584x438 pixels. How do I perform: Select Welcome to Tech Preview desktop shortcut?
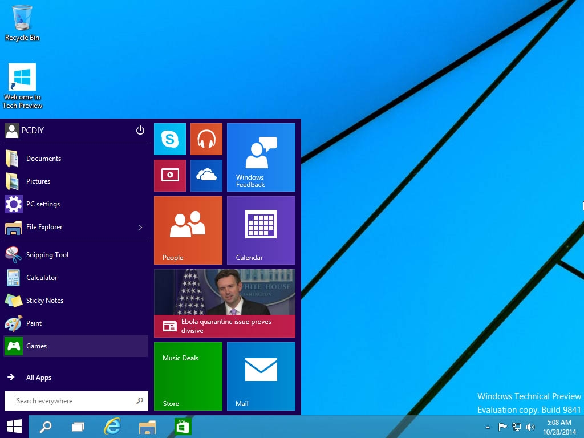[22, 87]
